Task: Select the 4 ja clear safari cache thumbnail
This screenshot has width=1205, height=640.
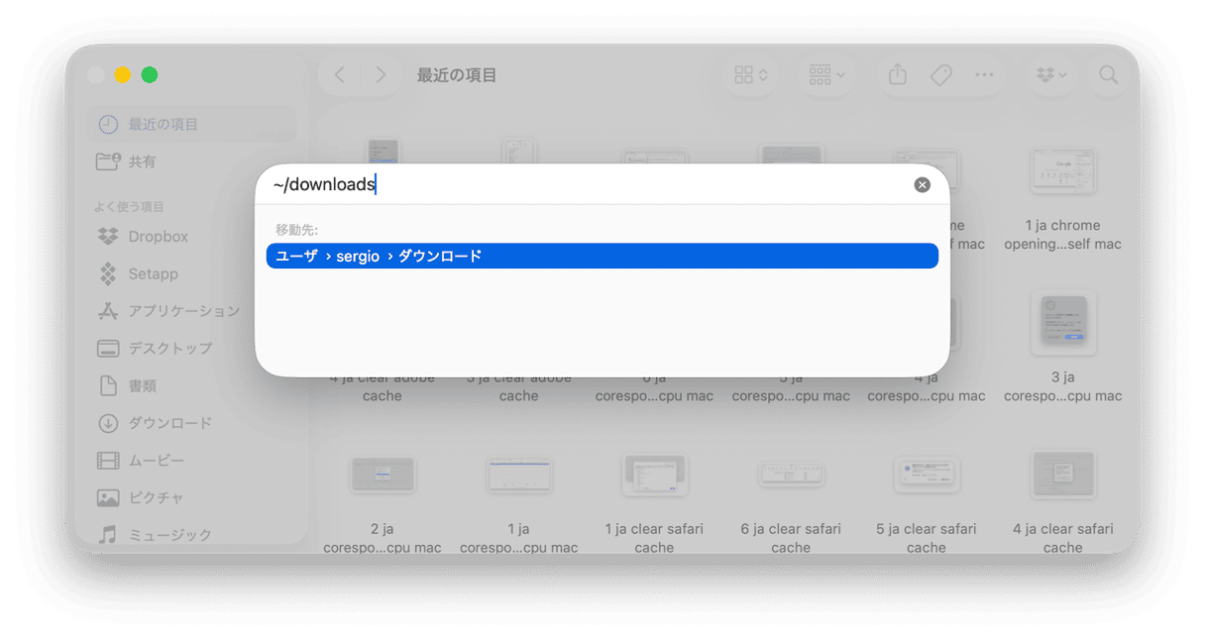Action: coord(1062,476)
